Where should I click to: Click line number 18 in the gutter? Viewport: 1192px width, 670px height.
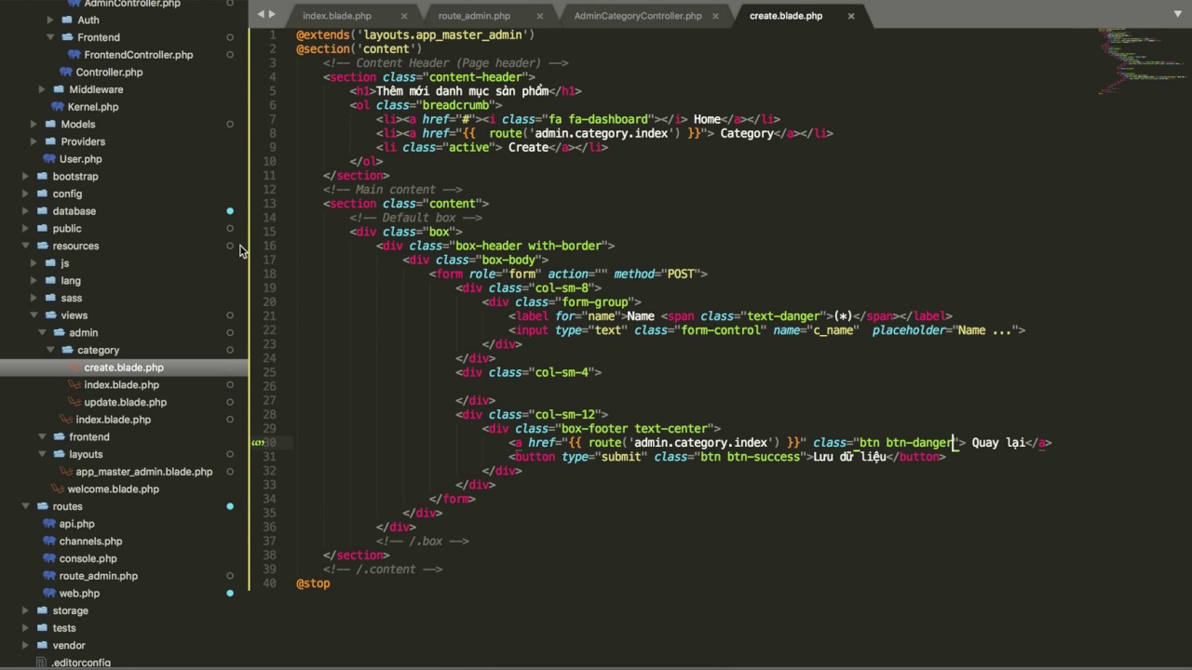coord(269,274)
